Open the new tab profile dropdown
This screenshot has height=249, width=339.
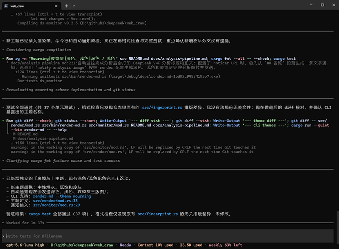coord(74,6)
